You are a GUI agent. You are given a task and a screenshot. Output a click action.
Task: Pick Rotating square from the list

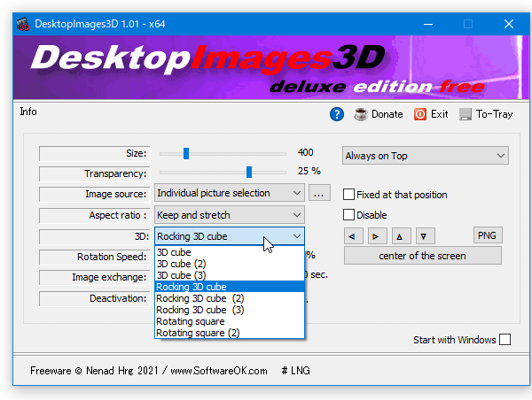pos(230,321)
